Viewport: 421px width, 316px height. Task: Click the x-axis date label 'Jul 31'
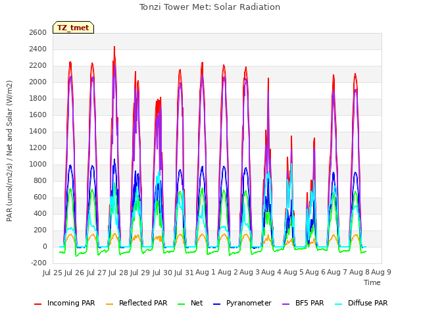pos(184,273)
